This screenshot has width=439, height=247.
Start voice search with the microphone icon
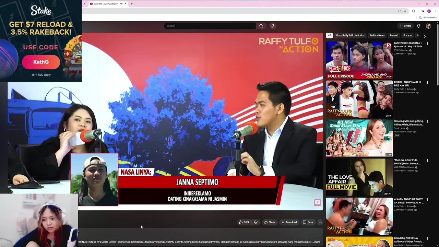pyautogui.click(x=273, y=26)
